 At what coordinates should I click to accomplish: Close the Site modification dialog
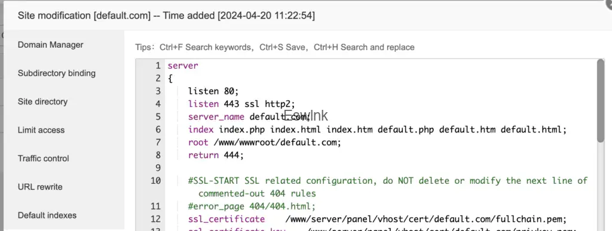[608, 2]
